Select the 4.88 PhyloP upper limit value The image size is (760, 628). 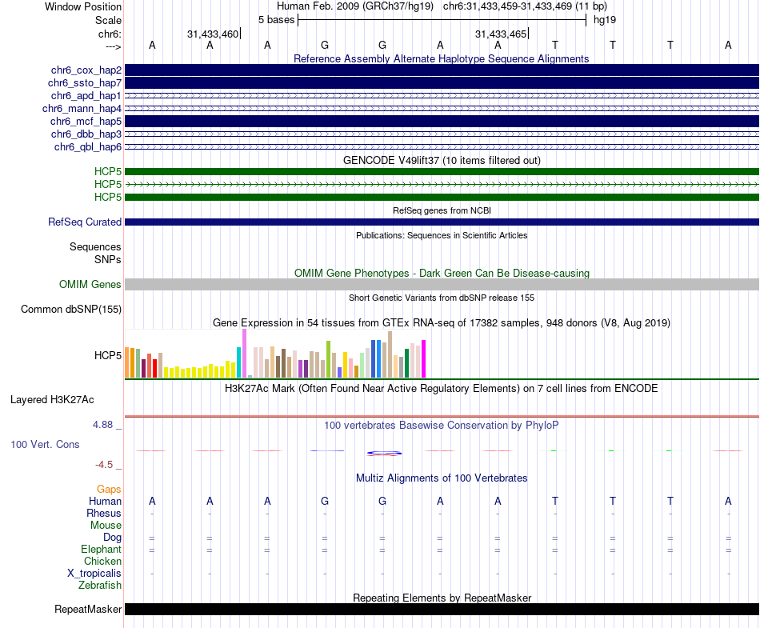(102, 425)
